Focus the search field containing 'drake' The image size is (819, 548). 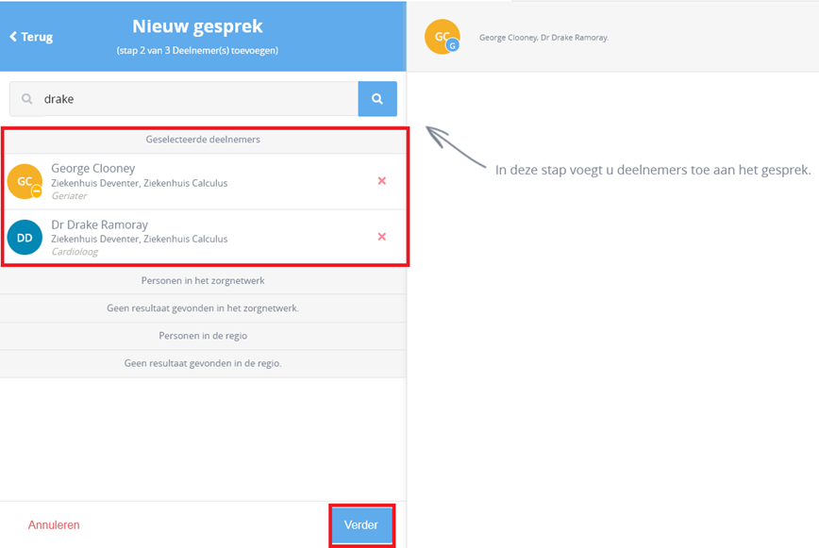pyautogui.click(x=184, y=99)
